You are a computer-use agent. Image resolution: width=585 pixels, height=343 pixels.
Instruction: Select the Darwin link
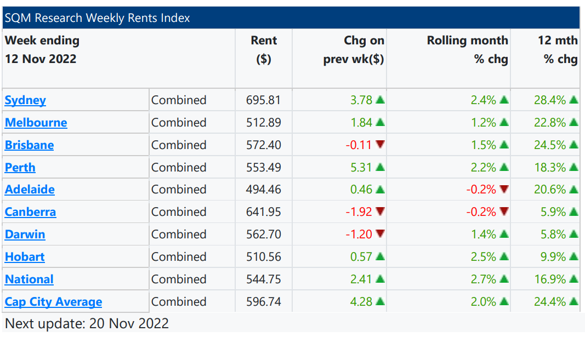coord(25,235)
